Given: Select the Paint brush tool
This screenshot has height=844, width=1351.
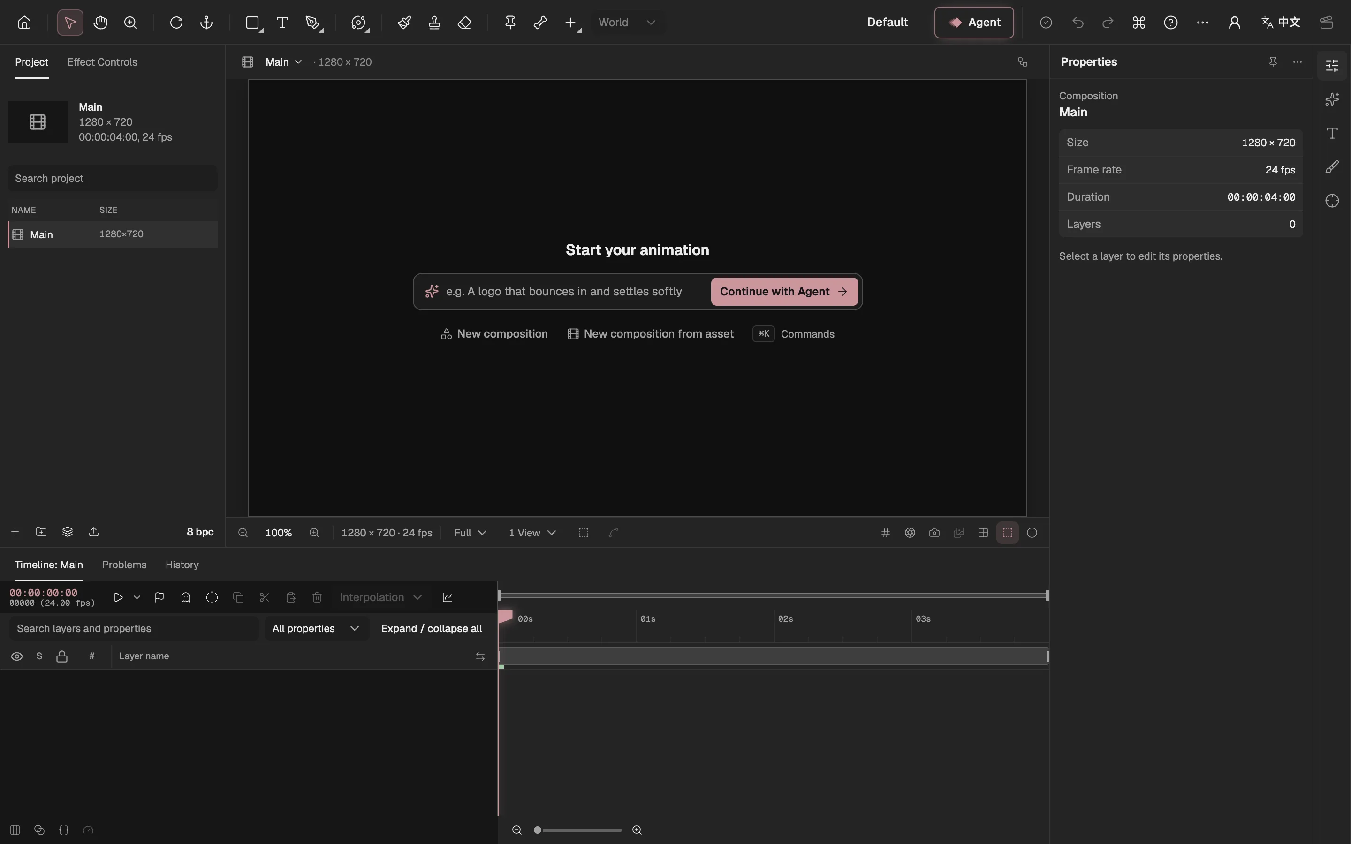Looking at the screenshot, I should click(404, 23).
